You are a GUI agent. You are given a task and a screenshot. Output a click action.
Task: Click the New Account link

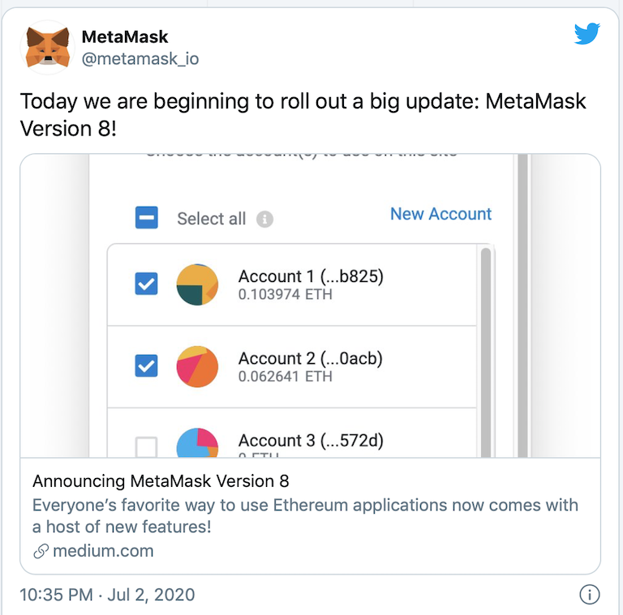[x=440, y=214]
